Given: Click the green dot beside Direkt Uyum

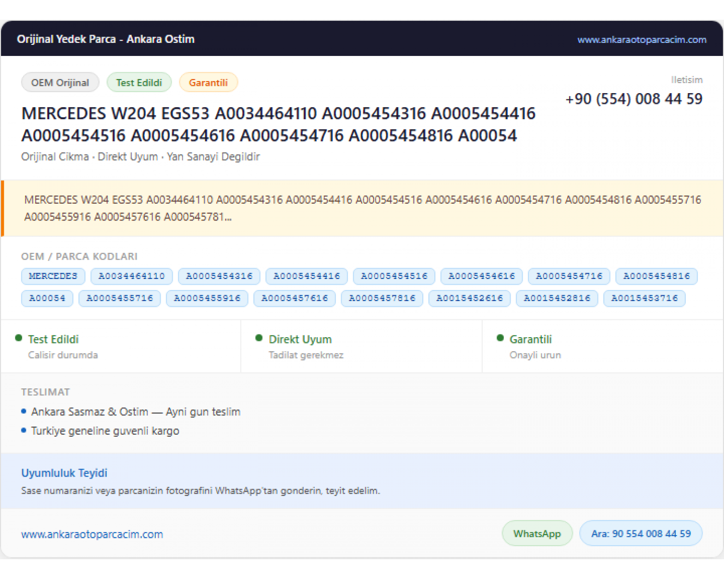Looking at the screenshot, I should (259, 338).
